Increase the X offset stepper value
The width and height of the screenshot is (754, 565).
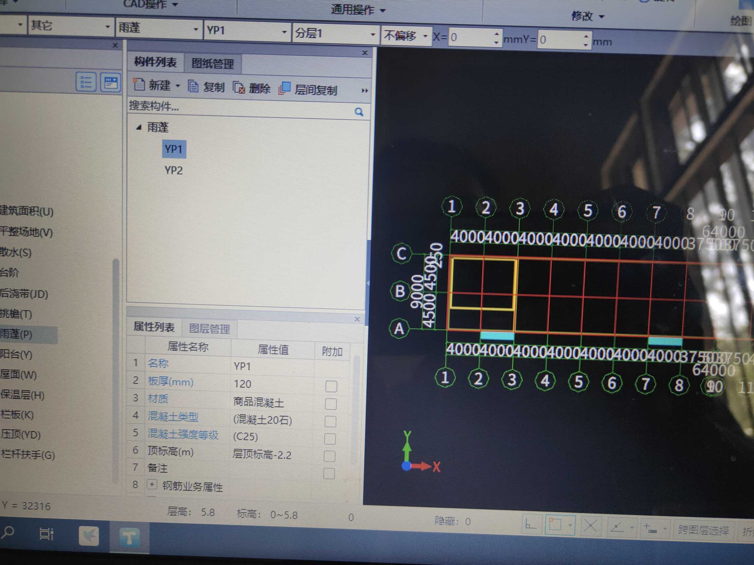[x=496, y=34]
